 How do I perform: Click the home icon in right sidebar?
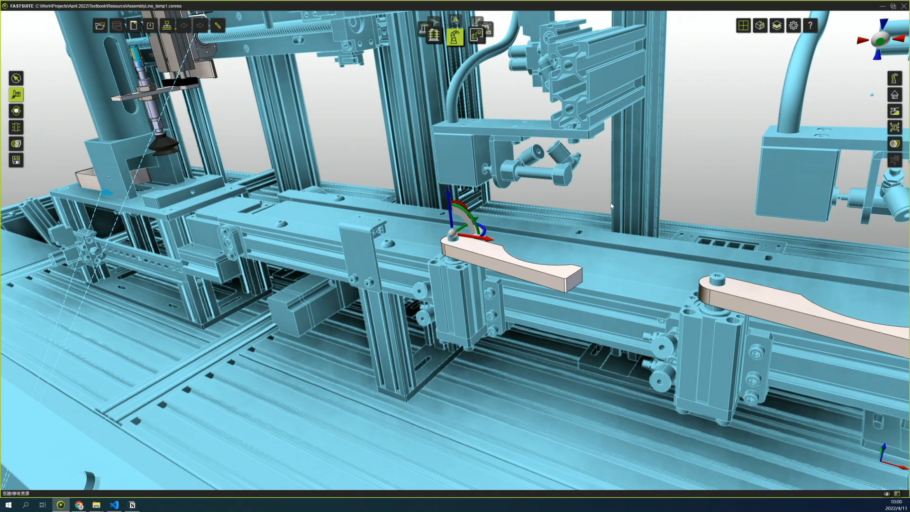pos(894,95)
